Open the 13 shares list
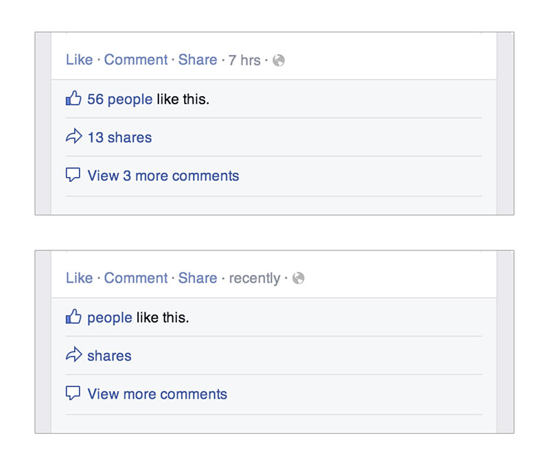The height and width of the screenshot is (466, 549). pyautogui.click(x=119, y=137)
